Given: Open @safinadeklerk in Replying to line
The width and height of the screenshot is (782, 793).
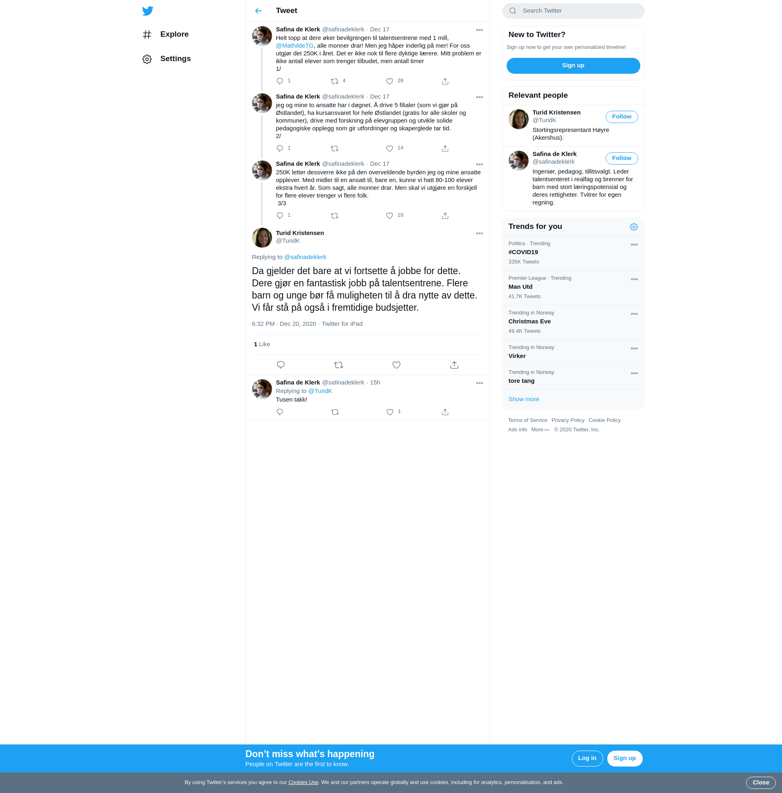Looking at the screenshot, I should point(305,257).
